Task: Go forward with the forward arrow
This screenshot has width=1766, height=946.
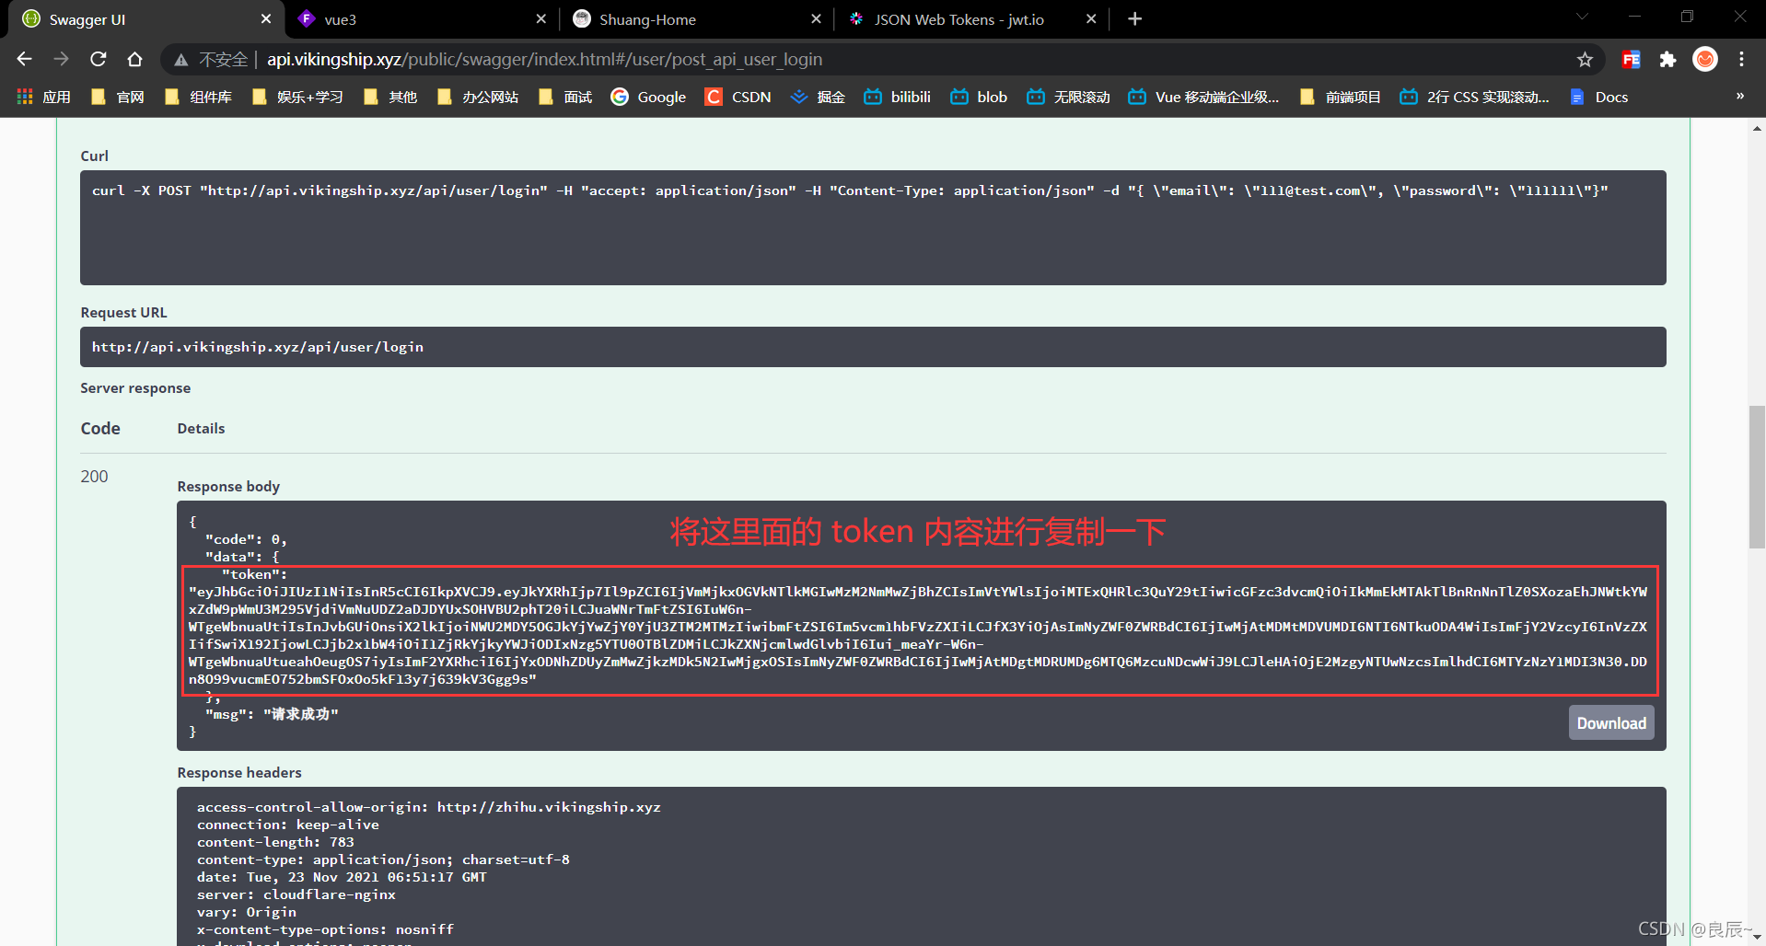Action: coord(62,59)
